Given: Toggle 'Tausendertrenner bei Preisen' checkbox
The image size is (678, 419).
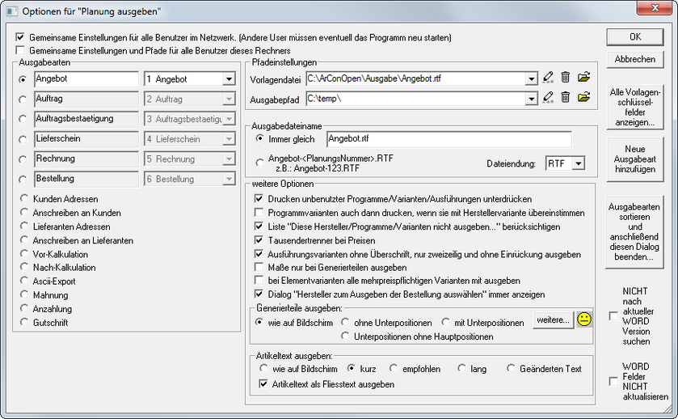Looking at the screenshot, I should pos(259,240).
